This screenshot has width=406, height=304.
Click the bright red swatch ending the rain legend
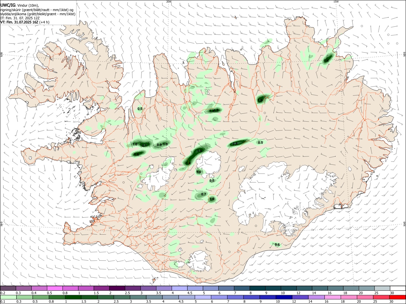point(398,297)
